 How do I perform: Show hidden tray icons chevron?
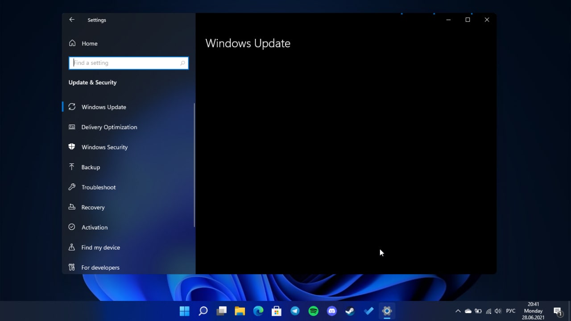pos(458,311)
